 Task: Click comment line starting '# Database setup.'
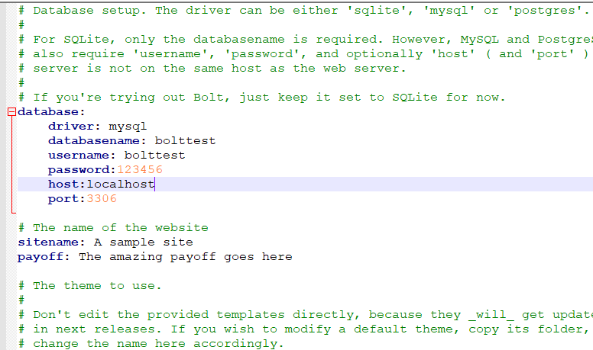[305, 11]
